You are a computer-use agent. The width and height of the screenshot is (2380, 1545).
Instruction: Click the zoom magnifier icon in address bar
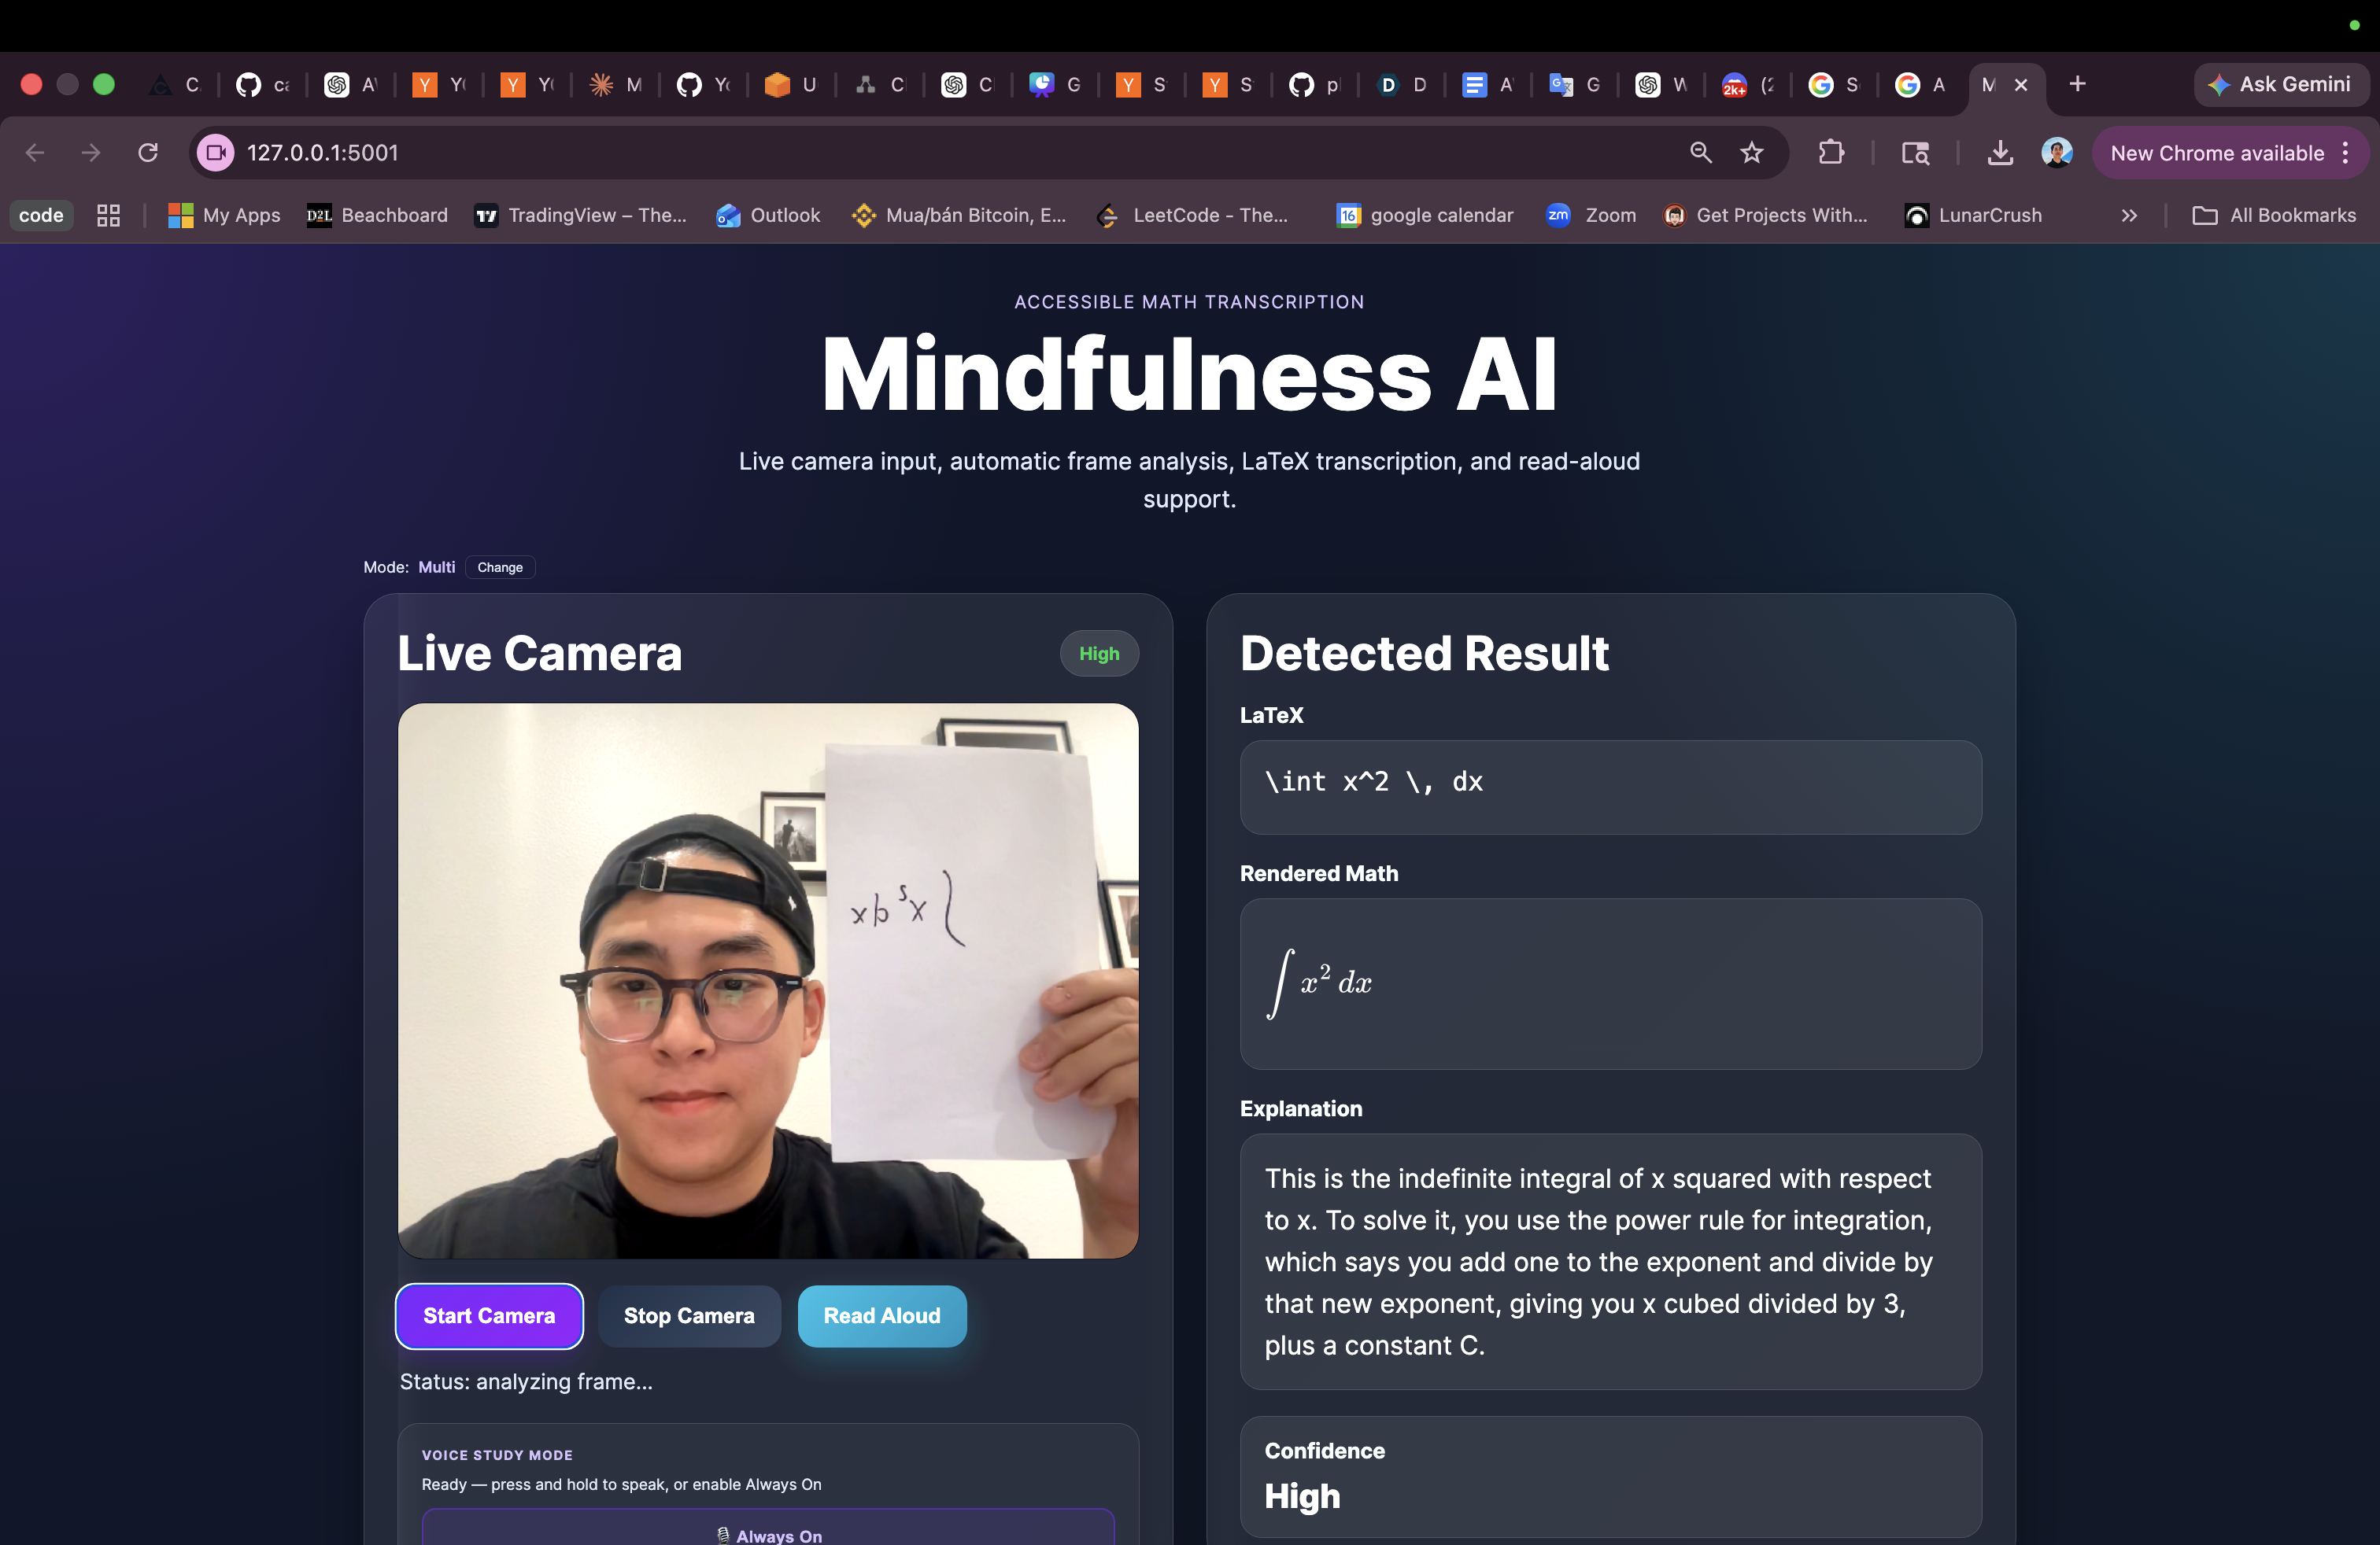coord(1700,153)
